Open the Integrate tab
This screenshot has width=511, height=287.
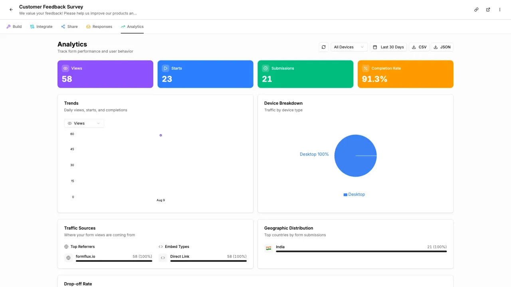(x=42, y=27)
